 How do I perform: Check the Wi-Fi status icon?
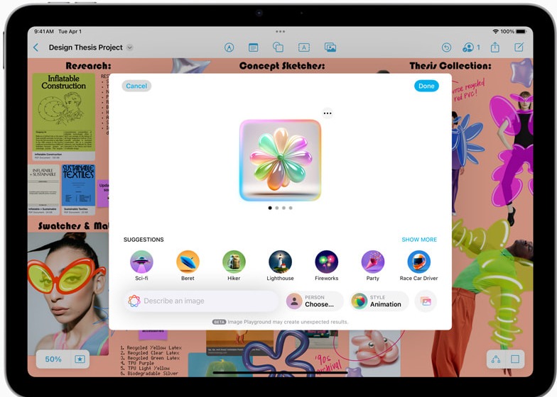(x=495, y=31)
